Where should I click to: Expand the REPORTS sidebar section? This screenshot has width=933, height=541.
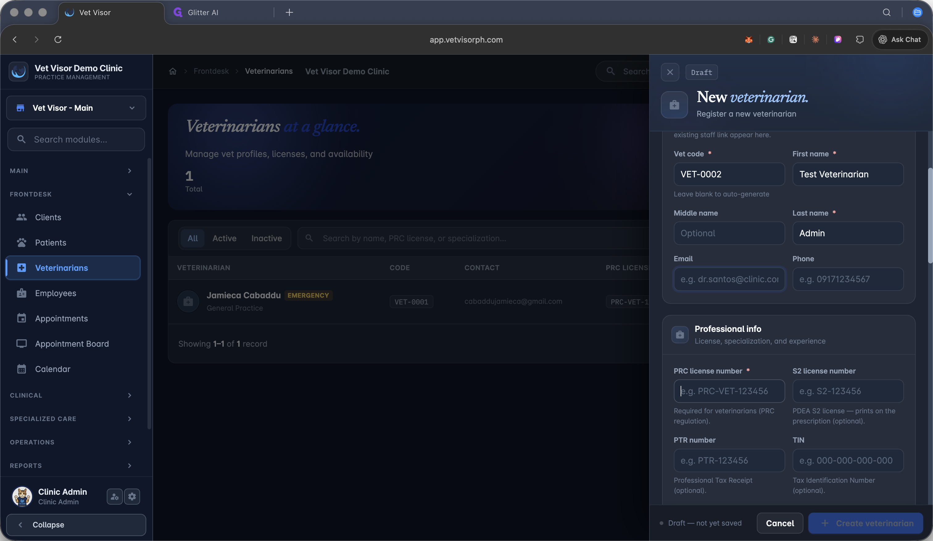click(71, 465)
